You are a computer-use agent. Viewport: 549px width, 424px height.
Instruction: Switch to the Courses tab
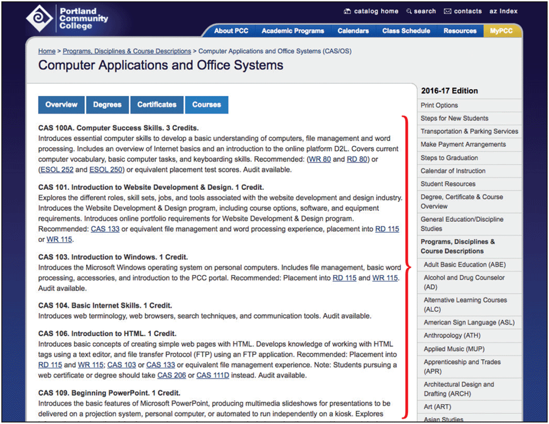point(207,105)
